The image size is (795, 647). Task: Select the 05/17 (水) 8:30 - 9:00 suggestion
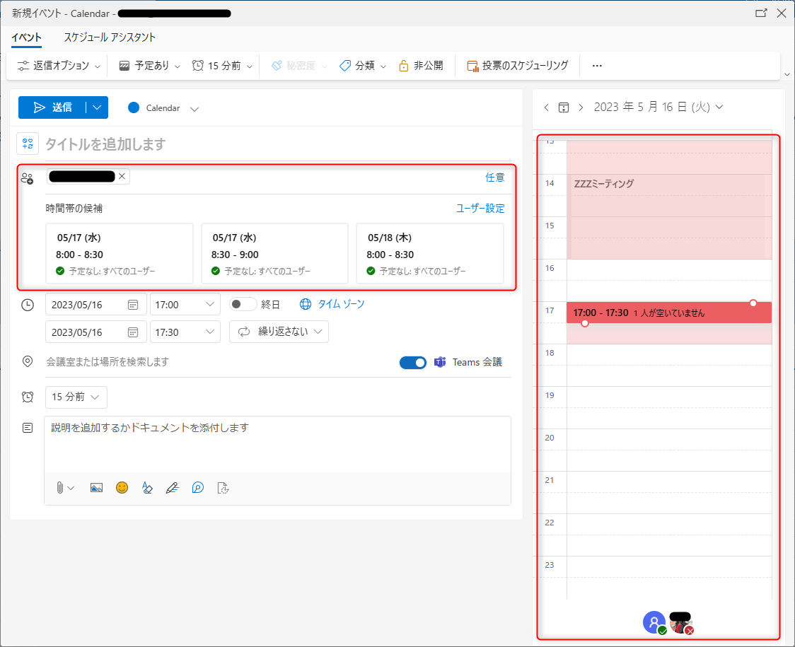point(274,254)
